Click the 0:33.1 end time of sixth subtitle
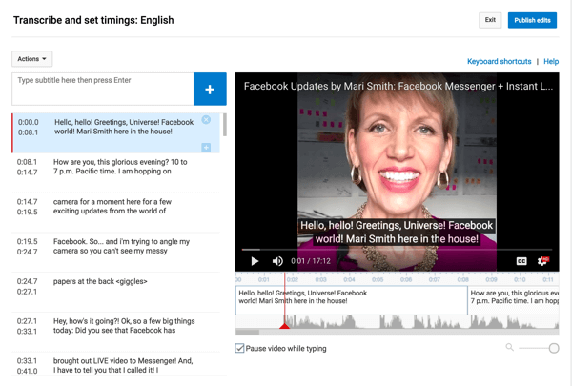Image resolution: width=572 pixels, height=386 pixels. click(27, 332)
